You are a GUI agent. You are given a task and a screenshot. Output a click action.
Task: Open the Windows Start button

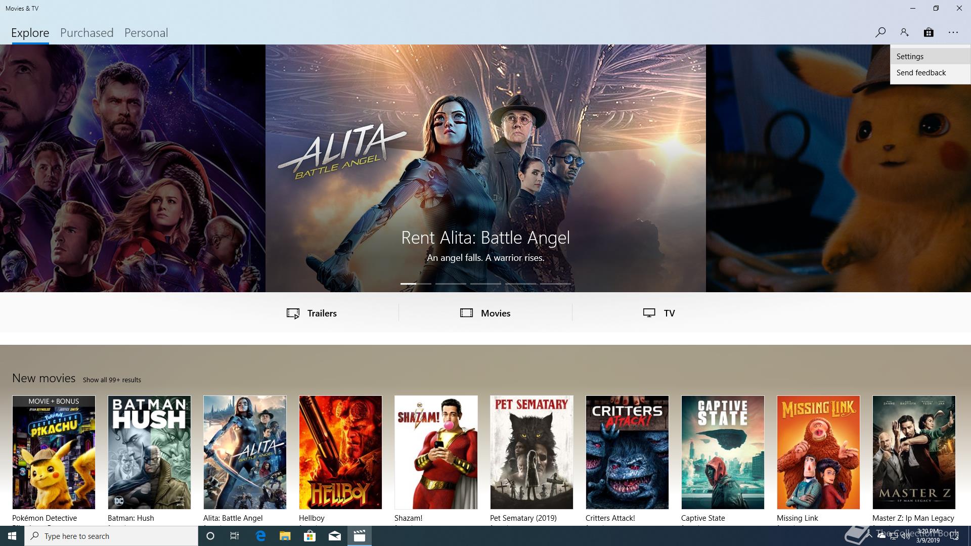click(x=12, y=536)
